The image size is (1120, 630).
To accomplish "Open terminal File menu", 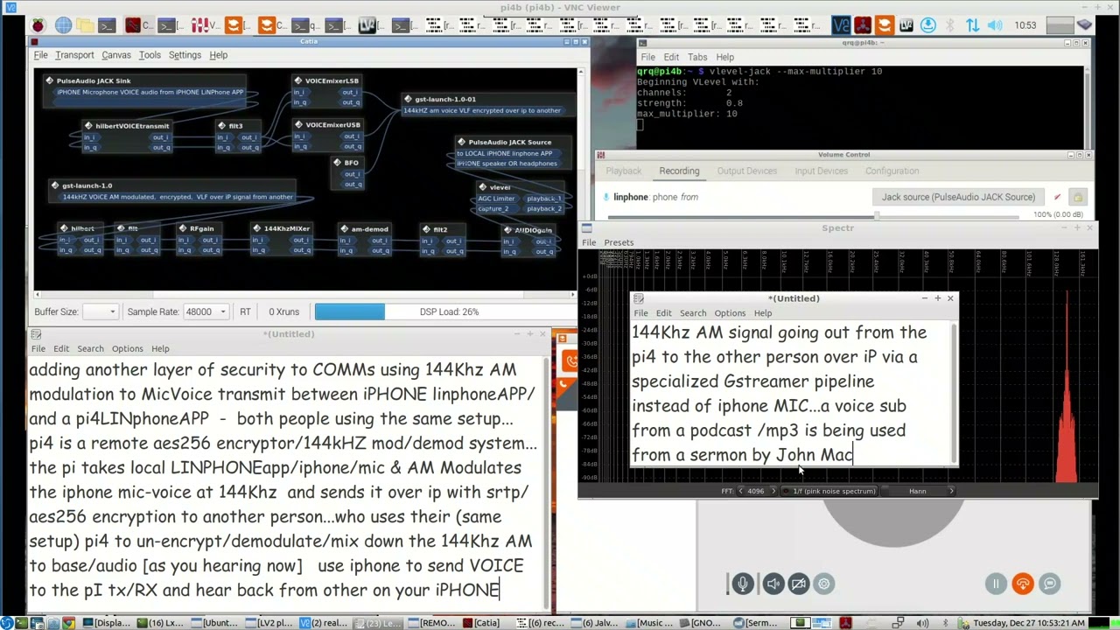I will 648,57.
